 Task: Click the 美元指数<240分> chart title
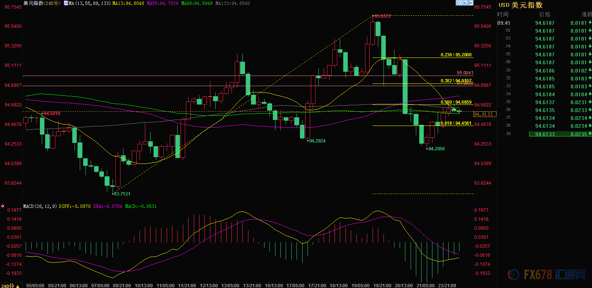pos(42,3)
